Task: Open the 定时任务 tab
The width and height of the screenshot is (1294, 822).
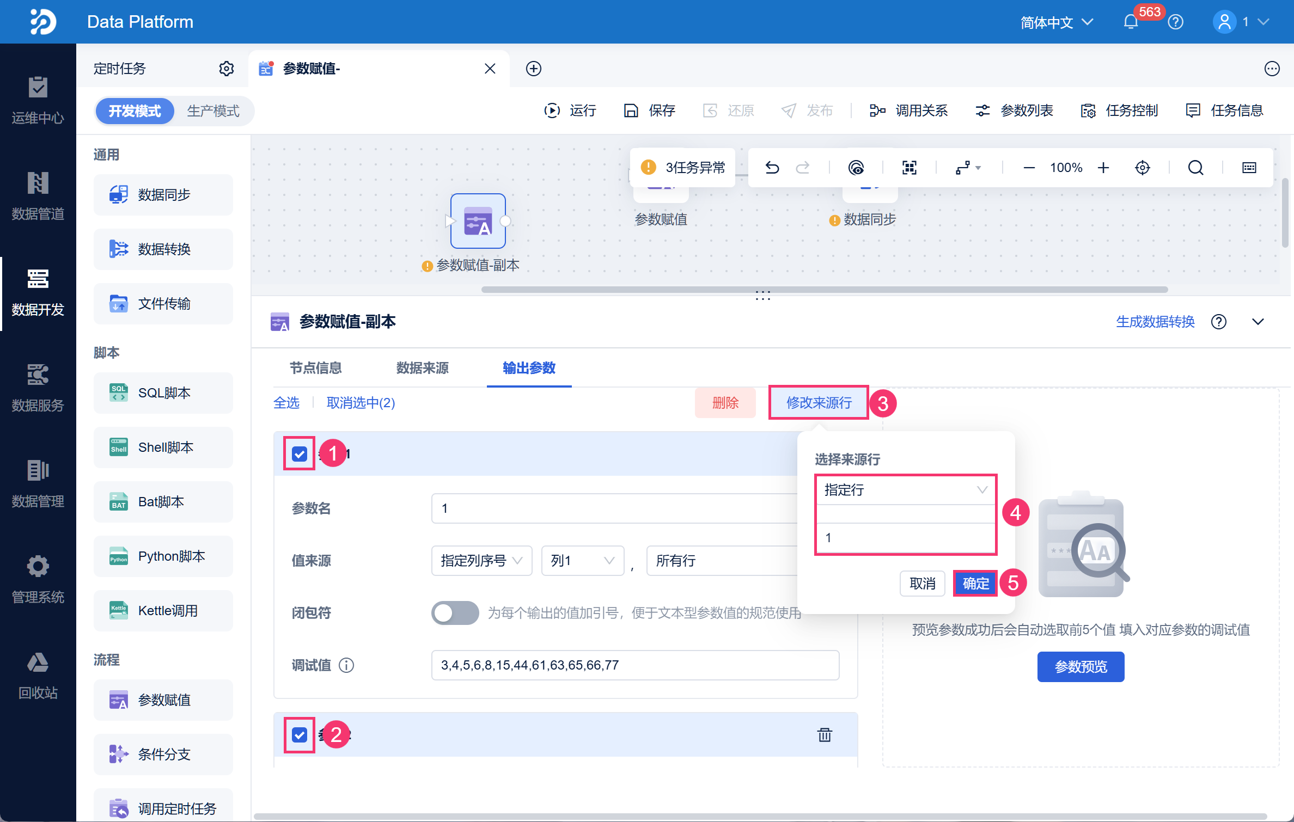Action: [x=120, y=69]
